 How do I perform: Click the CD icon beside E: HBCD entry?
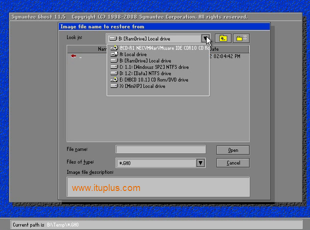(114, 80)
